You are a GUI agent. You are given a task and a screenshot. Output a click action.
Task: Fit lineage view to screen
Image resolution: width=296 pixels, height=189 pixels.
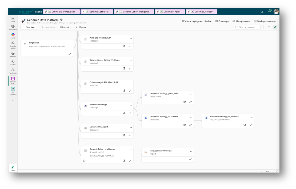point(277,171)
